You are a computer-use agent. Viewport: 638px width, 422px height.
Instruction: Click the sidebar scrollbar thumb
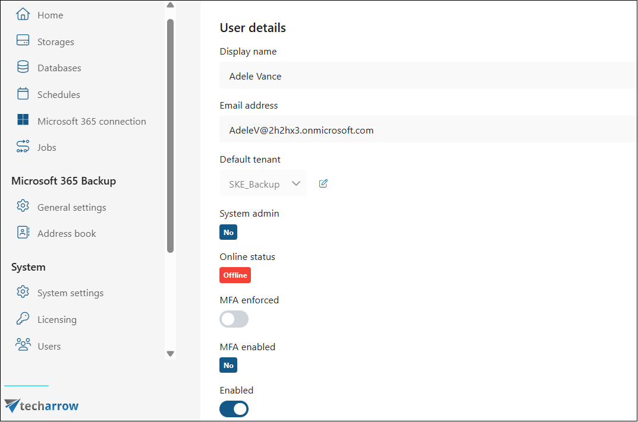[171, 136]
